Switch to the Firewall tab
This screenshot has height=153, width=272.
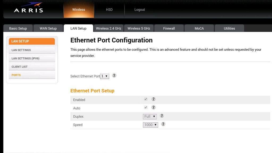[169, 28]
